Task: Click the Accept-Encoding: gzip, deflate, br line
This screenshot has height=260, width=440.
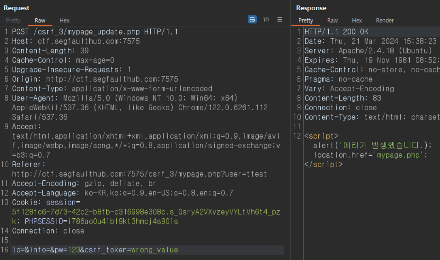Action: pyautogui.click(x=84, y=183)
